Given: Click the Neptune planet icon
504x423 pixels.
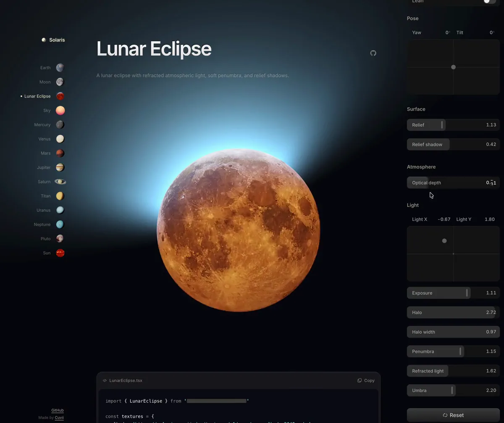Looking at the screenshot, I should pyautogui.click(x=60, y=225).
